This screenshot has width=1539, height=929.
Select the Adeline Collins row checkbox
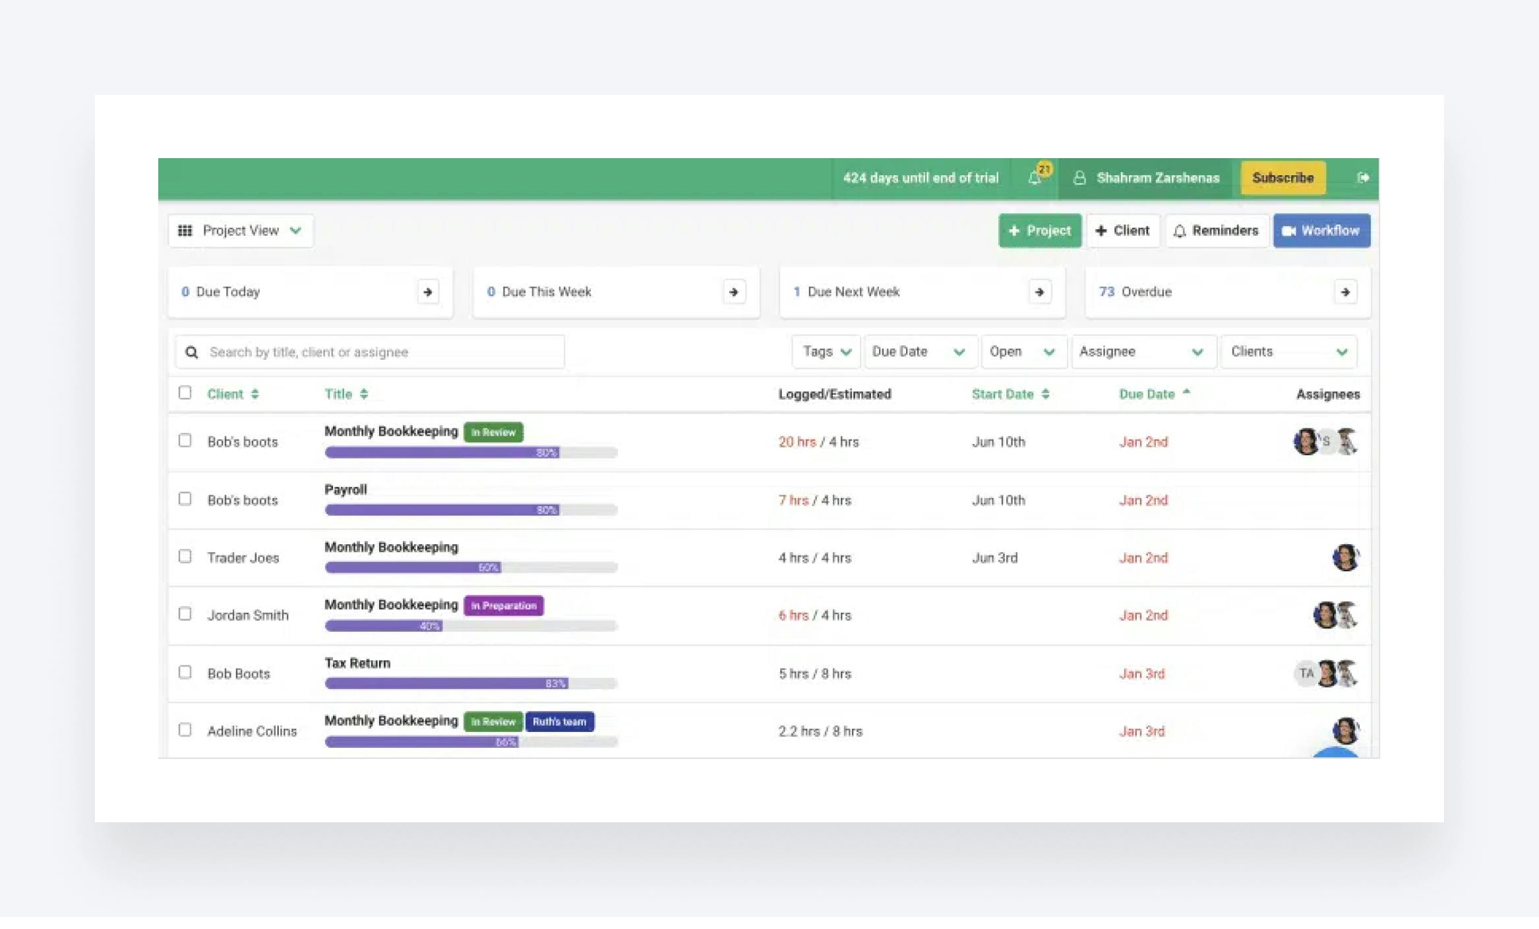185,730
